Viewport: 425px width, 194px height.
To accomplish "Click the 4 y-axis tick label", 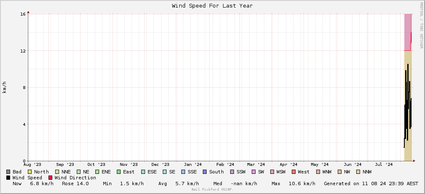I will (24, 124).
